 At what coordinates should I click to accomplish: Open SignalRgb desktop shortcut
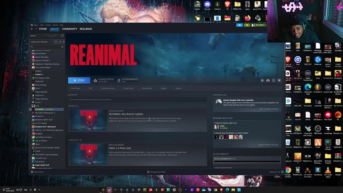tap(338, 47)
